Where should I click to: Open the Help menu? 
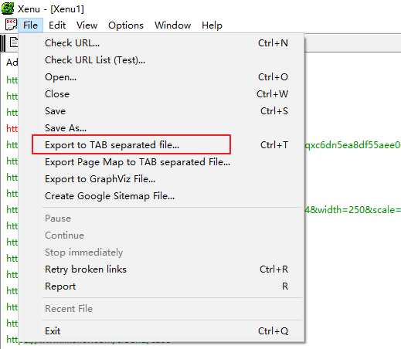pyautogui.click(x=212, y=25)
